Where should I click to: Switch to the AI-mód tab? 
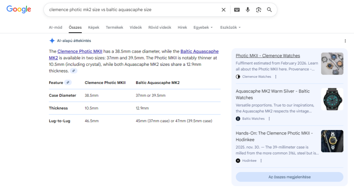[56, 27]
